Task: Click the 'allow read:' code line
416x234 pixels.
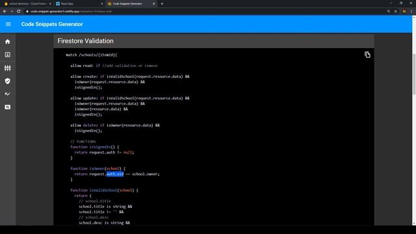Action: pyautogui.click(x=114, y=66)
